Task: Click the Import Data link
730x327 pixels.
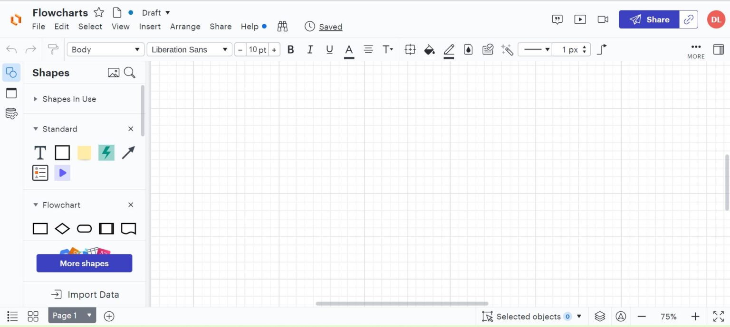Action: (85, 294)
